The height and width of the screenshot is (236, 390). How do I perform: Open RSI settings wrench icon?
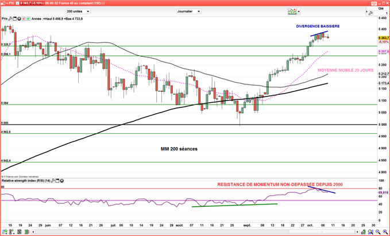[53, 181]
